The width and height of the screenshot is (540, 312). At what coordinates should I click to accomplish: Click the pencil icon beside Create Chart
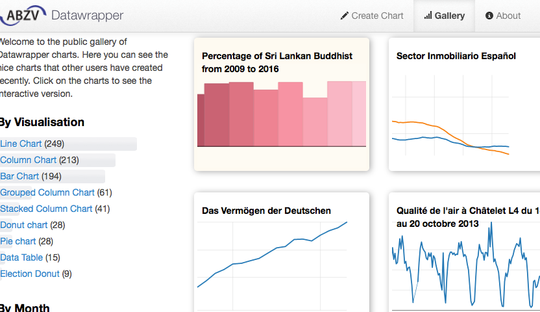click(x=345, y=16)
